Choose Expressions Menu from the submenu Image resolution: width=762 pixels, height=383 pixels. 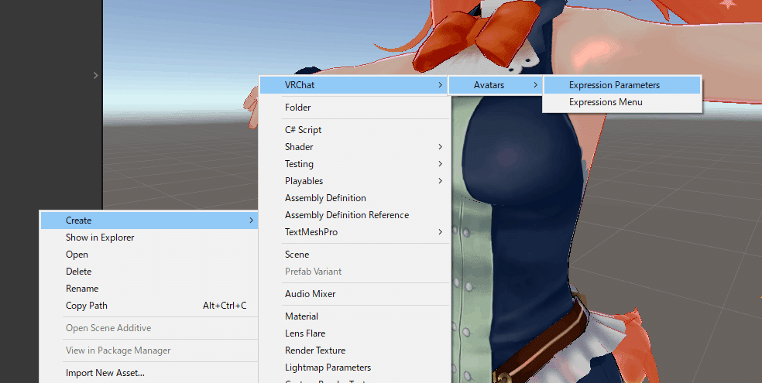click(x=622, y=102)
